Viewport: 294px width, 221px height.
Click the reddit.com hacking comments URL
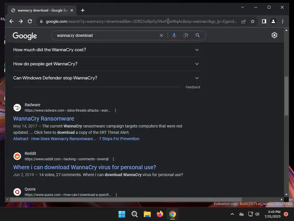tap(67, 159)
